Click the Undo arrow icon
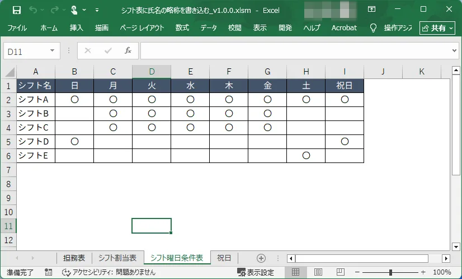The height and width of the screenshot is (279, 462). pyautogui.click(x=33, y=10)
